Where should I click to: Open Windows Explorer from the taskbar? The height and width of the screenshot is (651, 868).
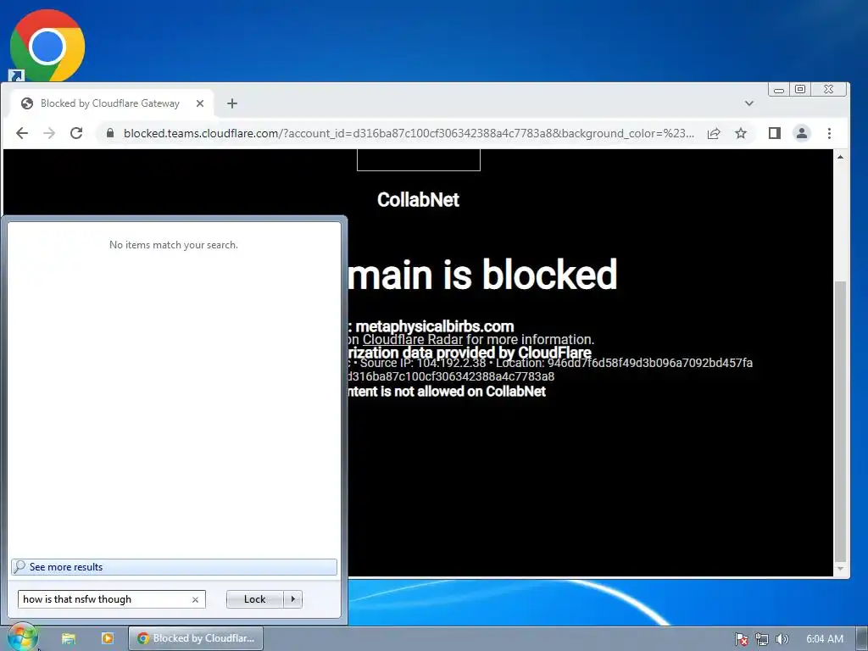click(x=69, y=638)
